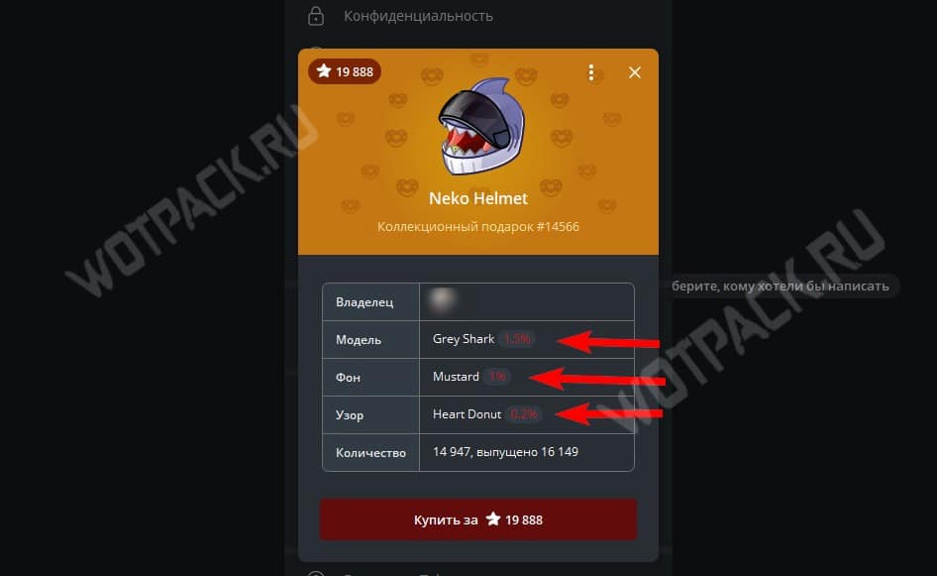Open the blurred owner avatar

click(442, 300)
